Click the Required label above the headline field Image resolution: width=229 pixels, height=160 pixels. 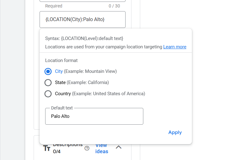54,6
